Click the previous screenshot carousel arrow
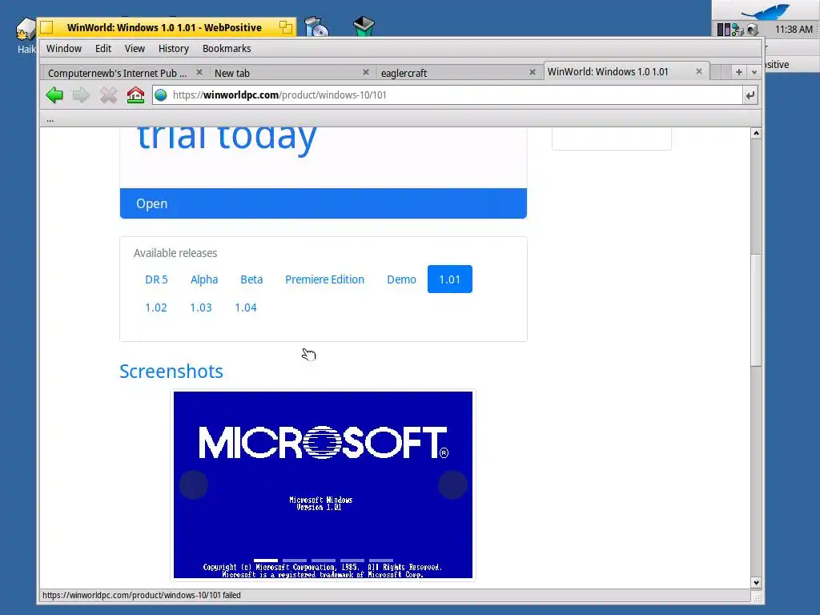This screenshot has width=820, height=615. pos(194,484)
